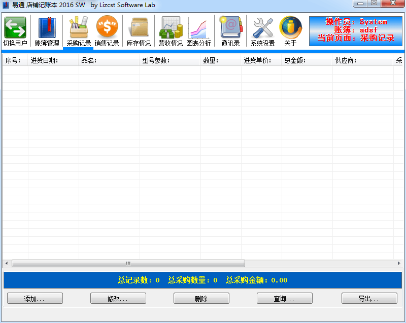The image size is (406, 323).
Task: Click the 导出 export button
Action: coord(369,299)
